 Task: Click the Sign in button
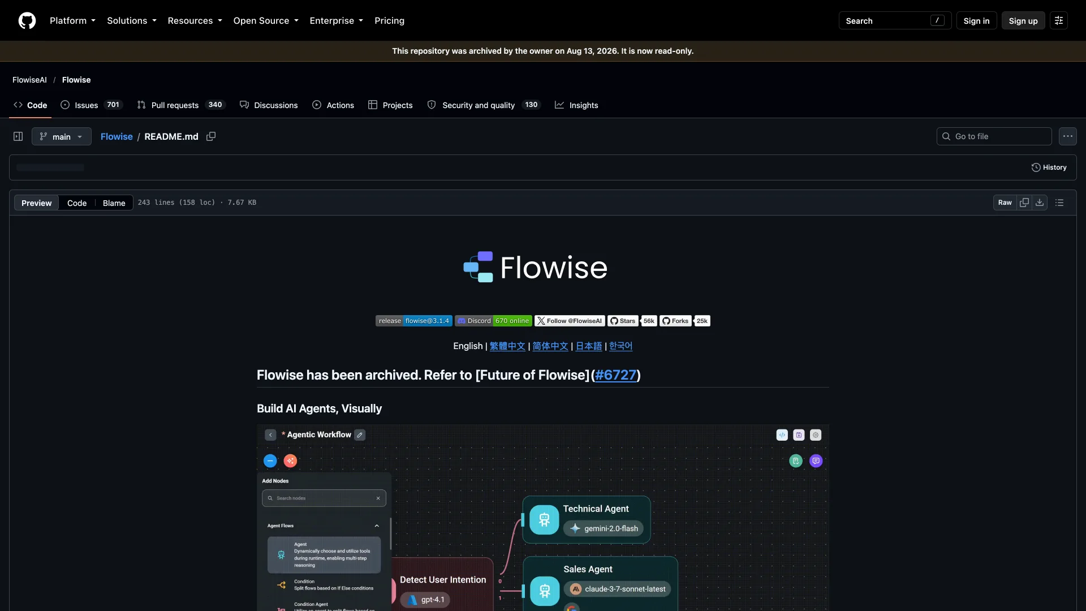tap(976, 21)
